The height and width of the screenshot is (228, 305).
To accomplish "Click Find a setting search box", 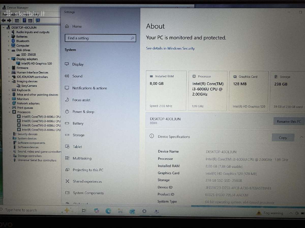I will coord(100,38).
